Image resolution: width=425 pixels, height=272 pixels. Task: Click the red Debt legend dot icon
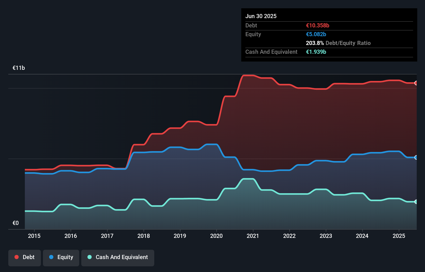16,257
